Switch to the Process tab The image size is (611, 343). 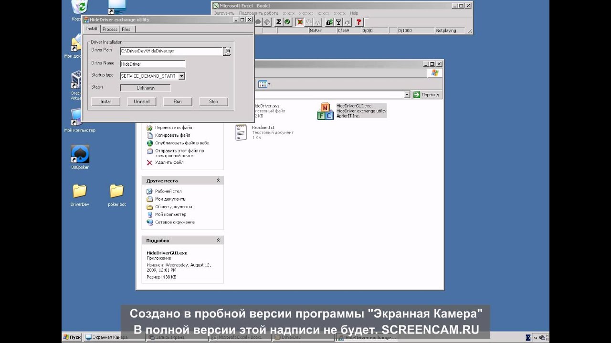(x=110, y=30)
